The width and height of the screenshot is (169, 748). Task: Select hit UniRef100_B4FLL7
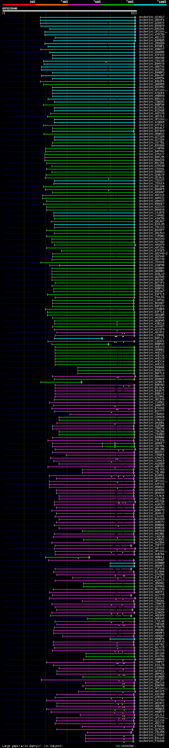[x=152, y=338]
